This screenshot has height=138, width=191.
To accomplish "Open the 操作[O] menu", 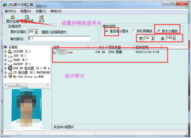I will click(10, 11).
